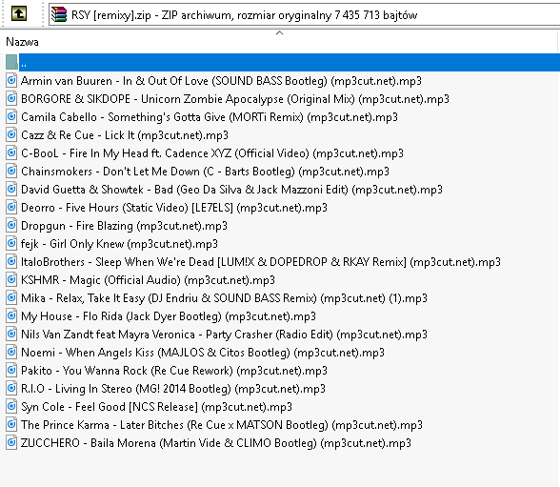Click mp3 icon next to Armin van Buuren
Image resolution: width=560 pixels, height=487 pixels.
click(11, 80)
